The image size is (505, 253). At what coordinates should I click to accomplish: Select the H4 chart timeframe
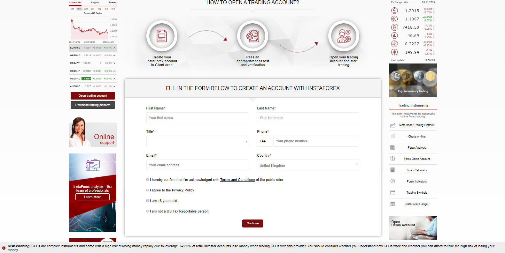coord(99,9)
